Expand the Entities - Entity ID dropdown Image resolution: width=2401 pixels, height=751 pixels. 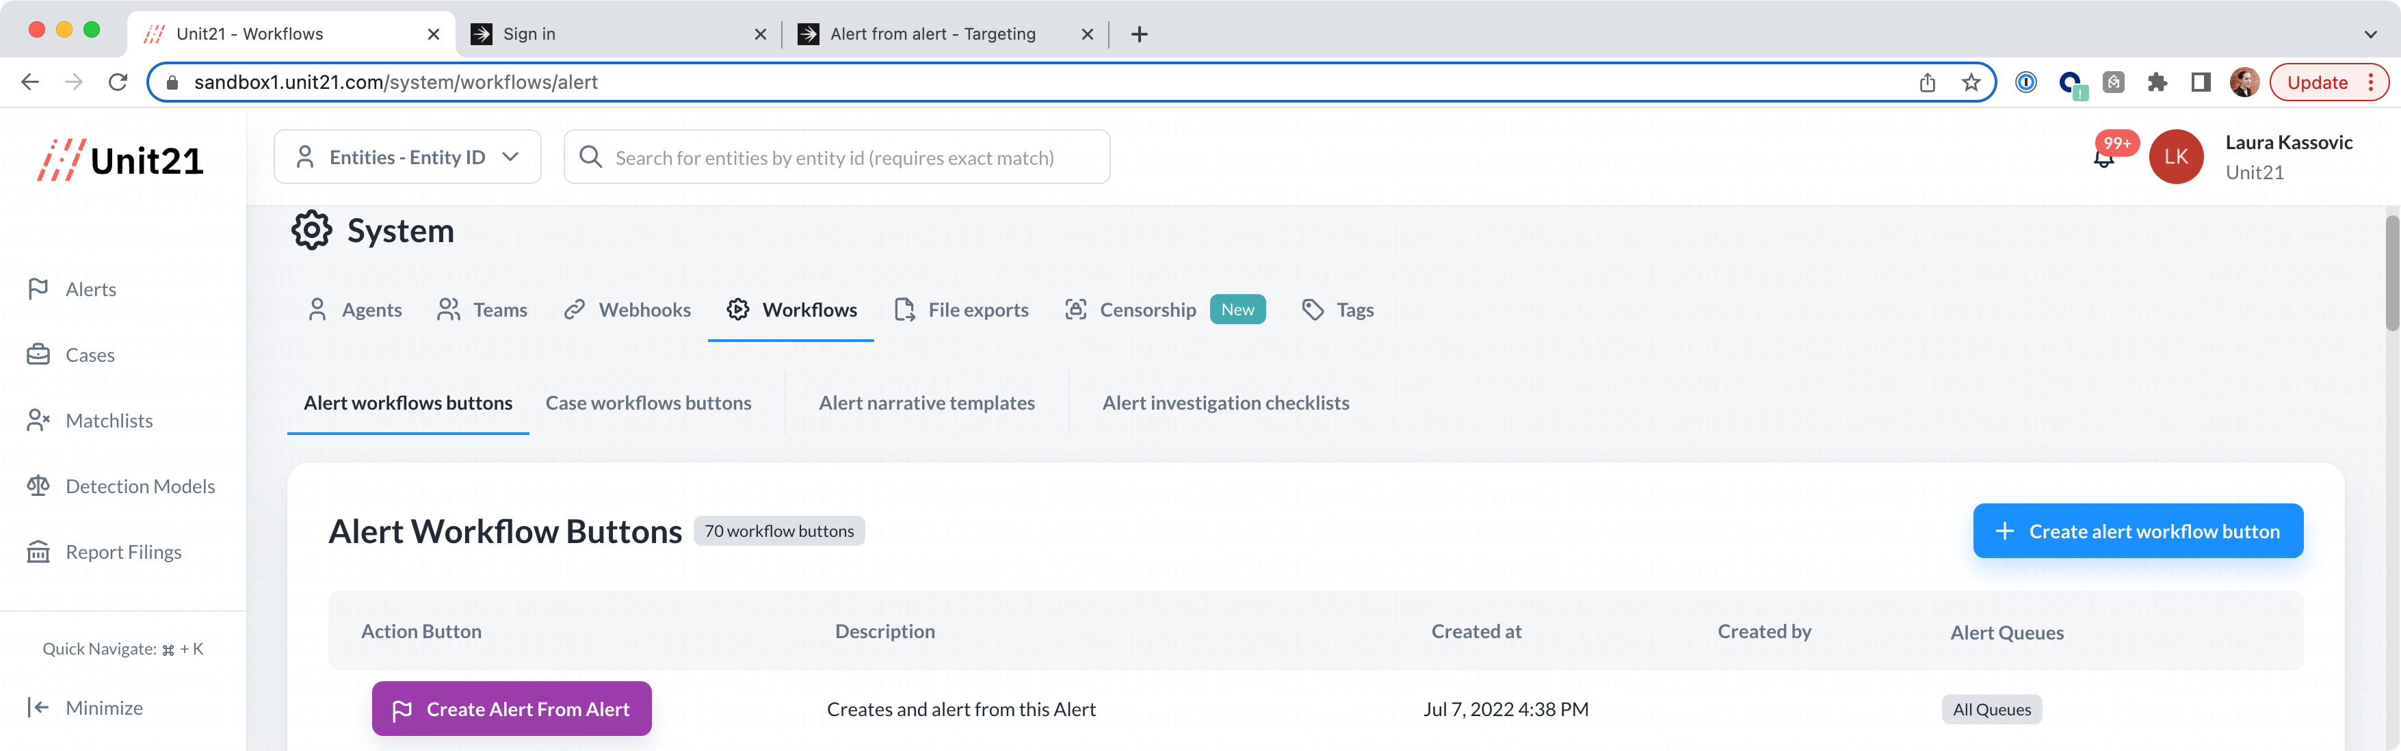click(407, 157)
